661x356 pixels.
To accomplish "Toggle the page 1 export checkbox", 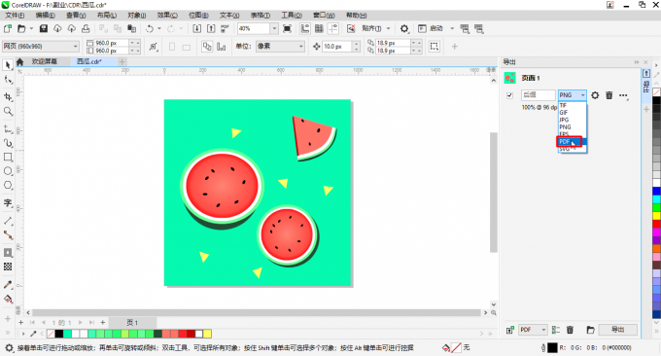I will pos(509,95).
